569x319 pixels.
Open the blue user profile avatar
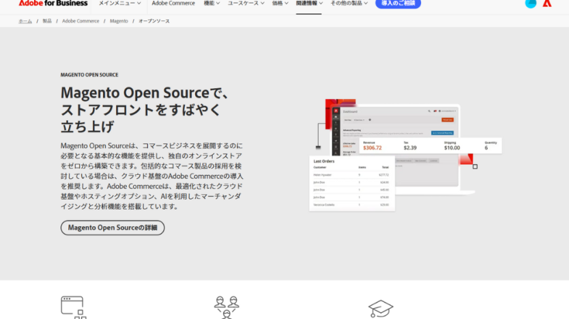pos(530,3)
